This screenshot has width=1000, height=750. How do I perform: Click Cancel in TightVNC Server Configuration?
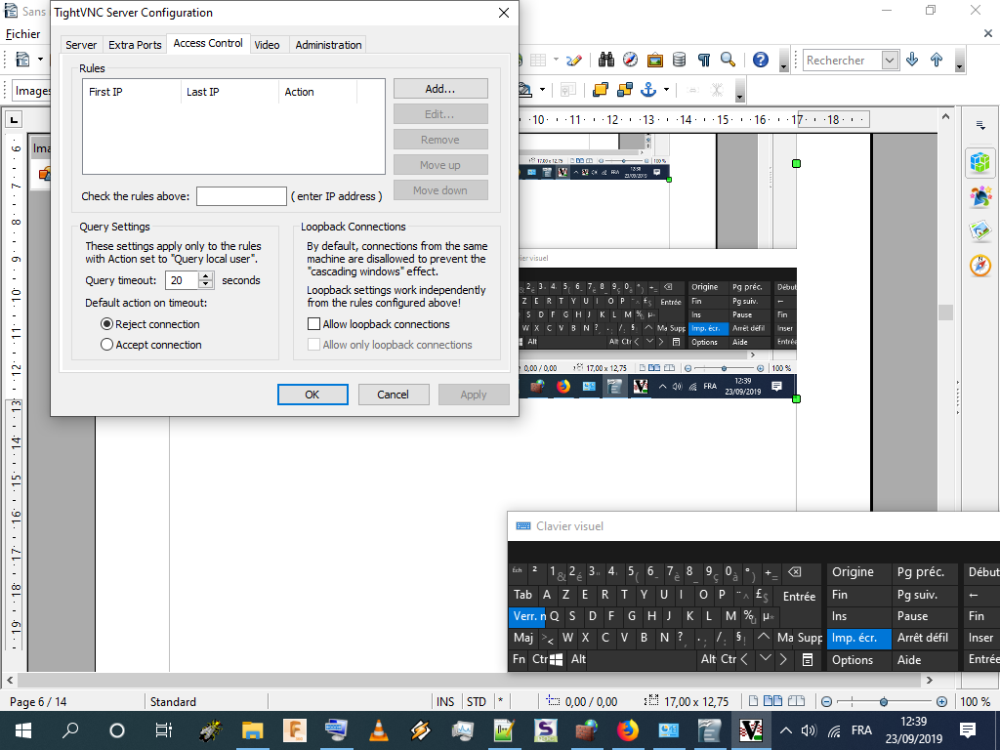pyautogui.click(x=393, y=395)
